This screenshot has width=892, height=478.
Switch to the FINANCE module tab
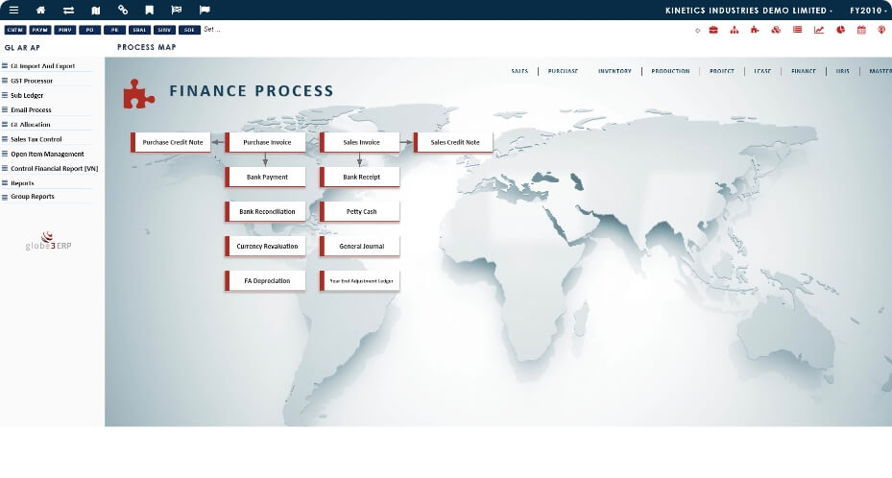click(804, 71)
